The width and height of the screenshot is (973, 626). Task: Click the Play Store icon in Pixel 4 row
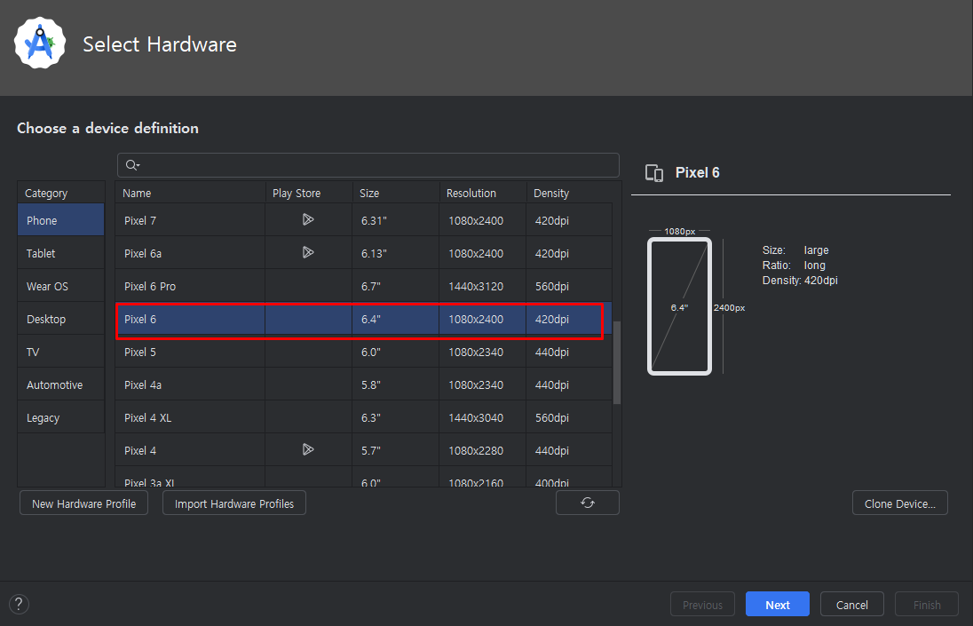tap(308, 450)
